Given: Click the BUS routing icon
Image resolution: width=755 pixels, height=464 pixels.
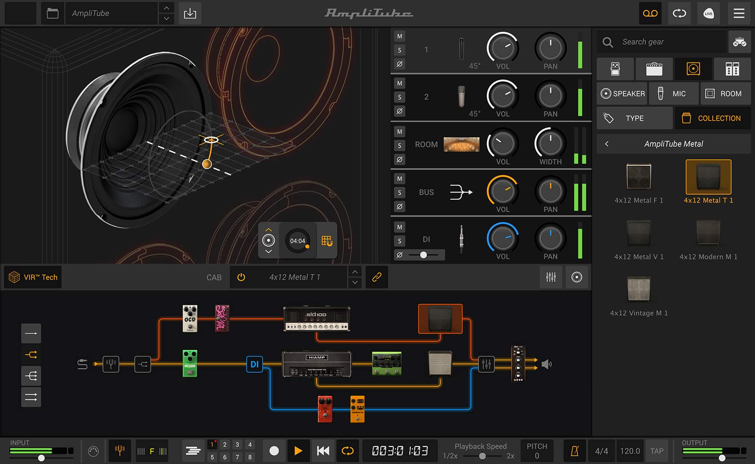Looking at the screenshot, I should [x=462, y=192].
